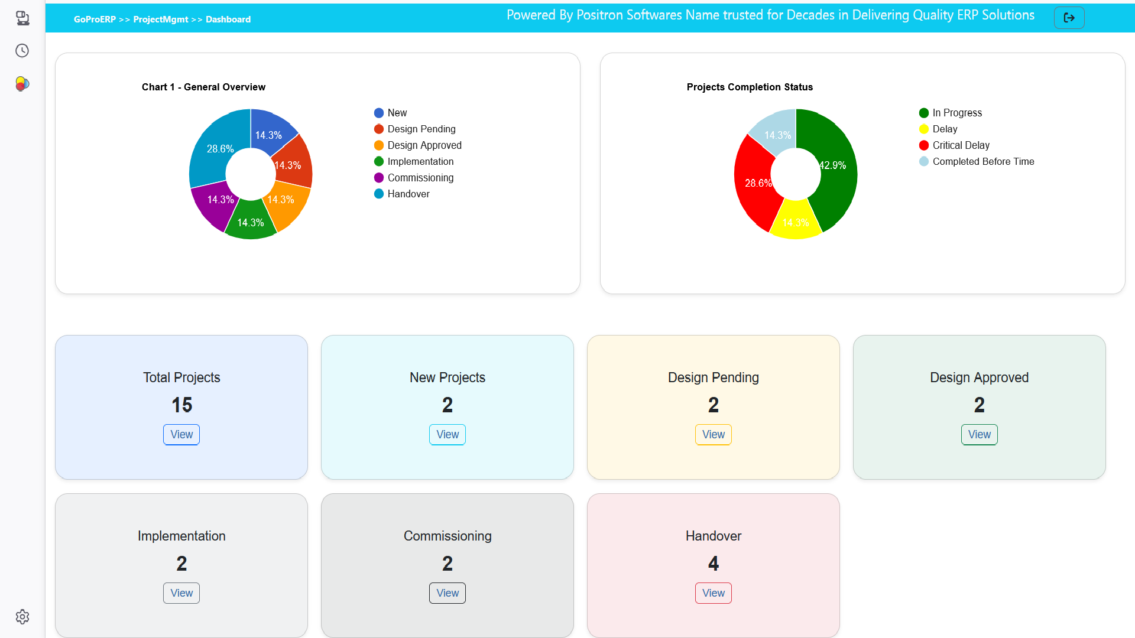Select ProjectMgmt in the breadcrumb
The image size is (1135, 638).
pyautogui.click(x=161, y=19)
